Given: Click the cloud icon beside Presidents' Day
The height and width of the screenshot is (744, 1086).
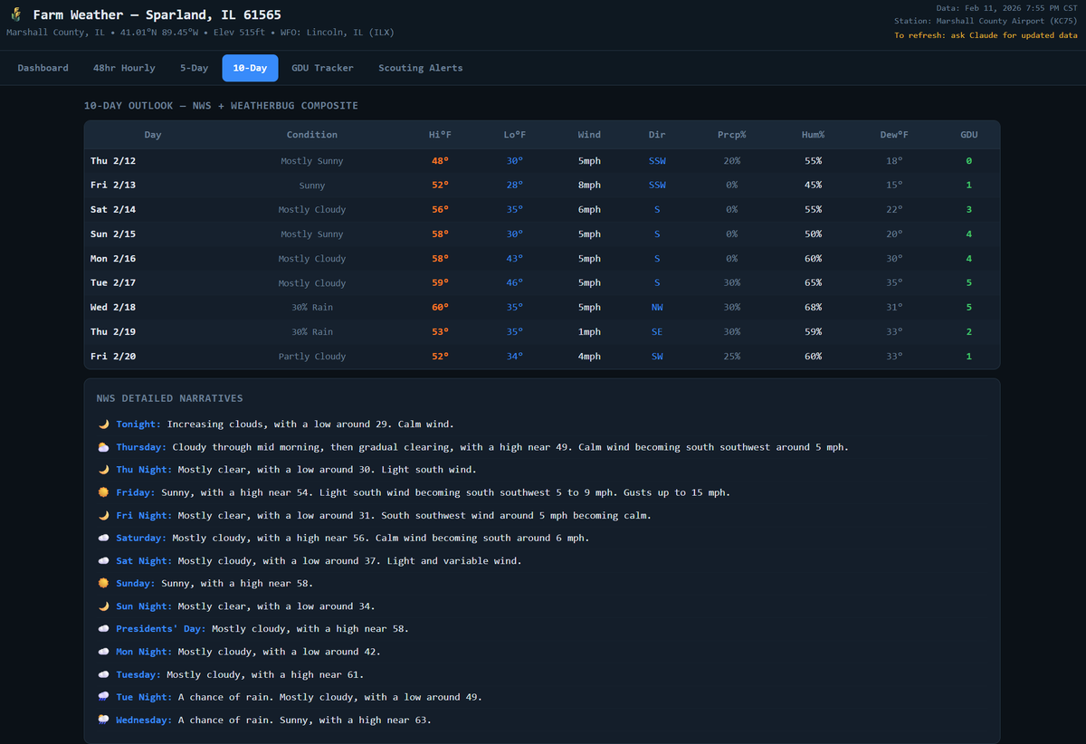Looking at the screenshot, I should tap(103, 629).
